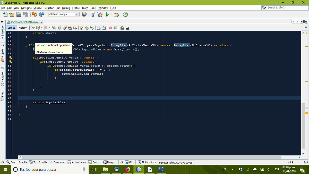Toggle rectangular selection mode
The width and height of the screenshot is (309, 174).
pos(75,28)
